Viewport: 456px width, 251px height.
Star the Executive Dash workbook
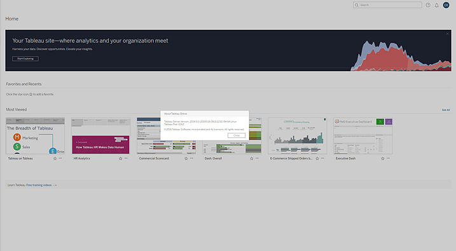[x=383, y=158]
